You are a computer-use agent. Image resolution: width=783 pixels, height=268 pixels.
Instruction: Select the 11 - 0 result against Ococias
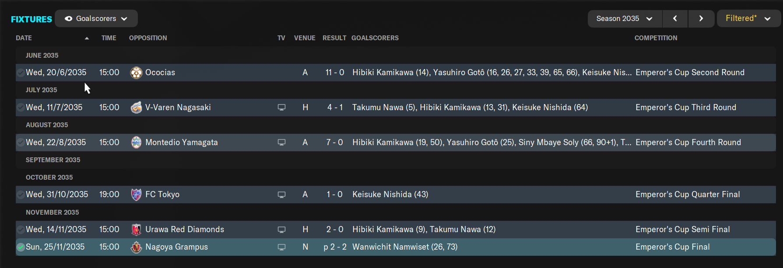pos(335,73)
